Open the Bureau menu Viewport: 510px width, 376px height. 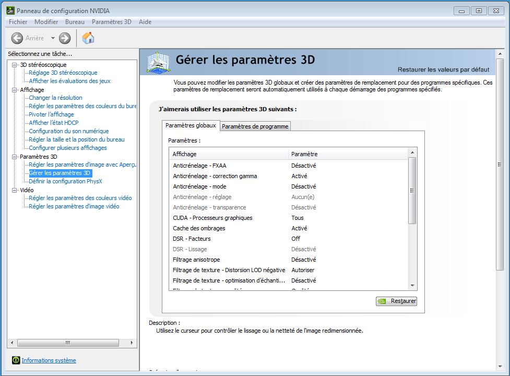tap(75, 22)
